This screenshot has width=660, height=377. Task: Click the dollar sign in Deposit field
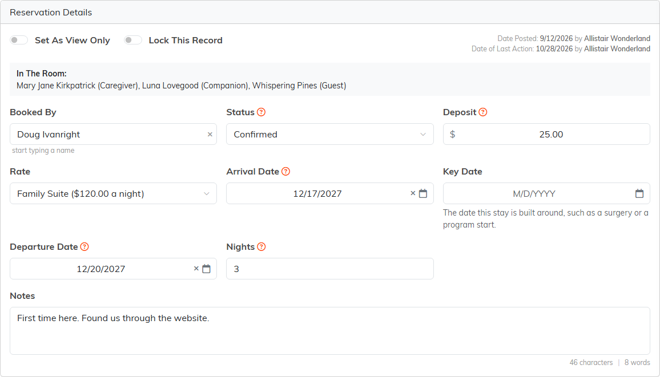tap(453, 134)
